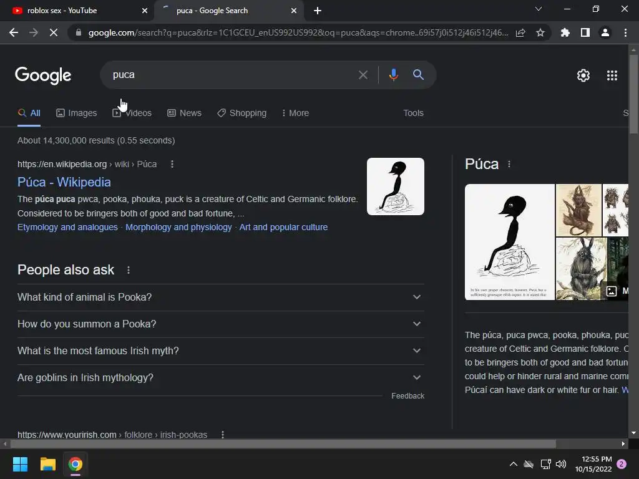Screen dimensions: 639x479
Task: Open the Chrome profile avatar
Action: pos(605,32)
